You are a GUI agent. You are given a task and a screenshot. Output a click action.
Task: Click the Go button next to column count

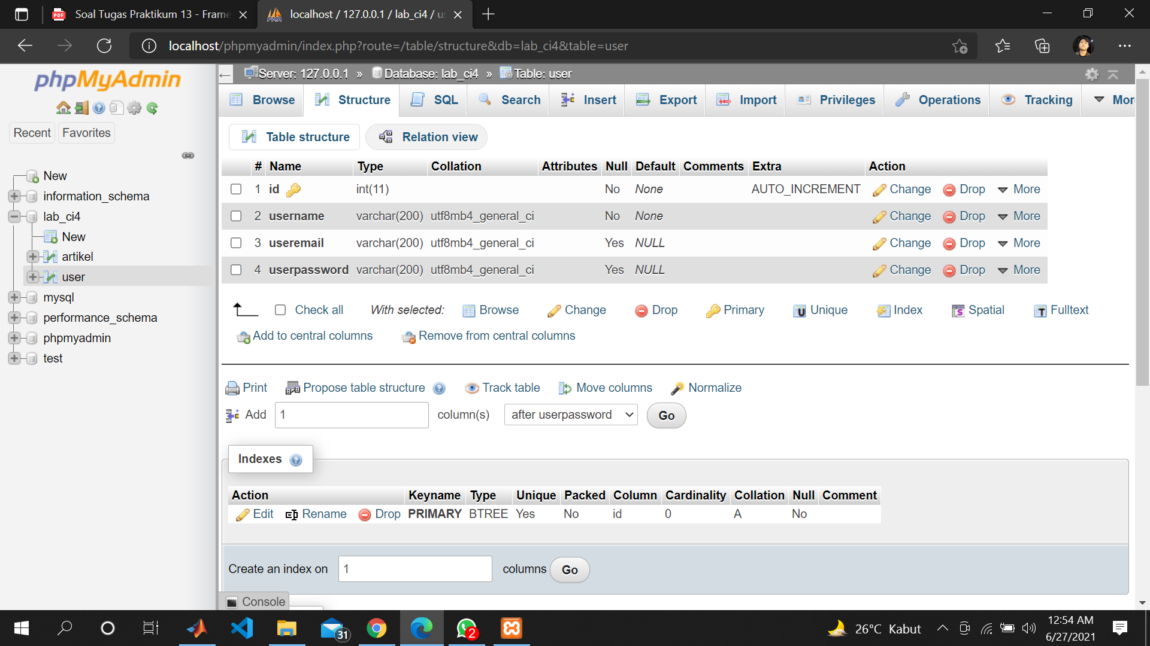point(665,415)
